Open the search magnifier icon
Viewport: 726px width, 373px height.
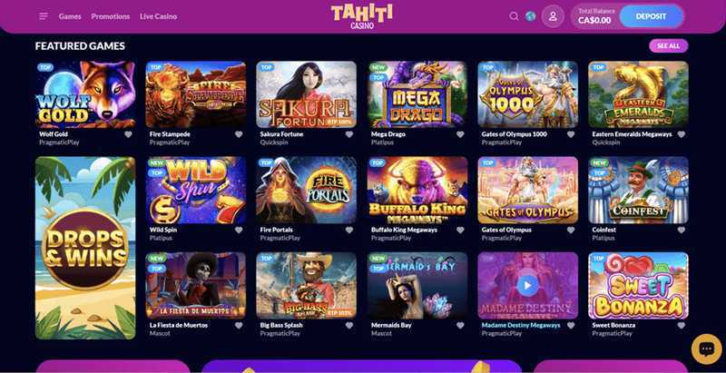tap(514, 16)
